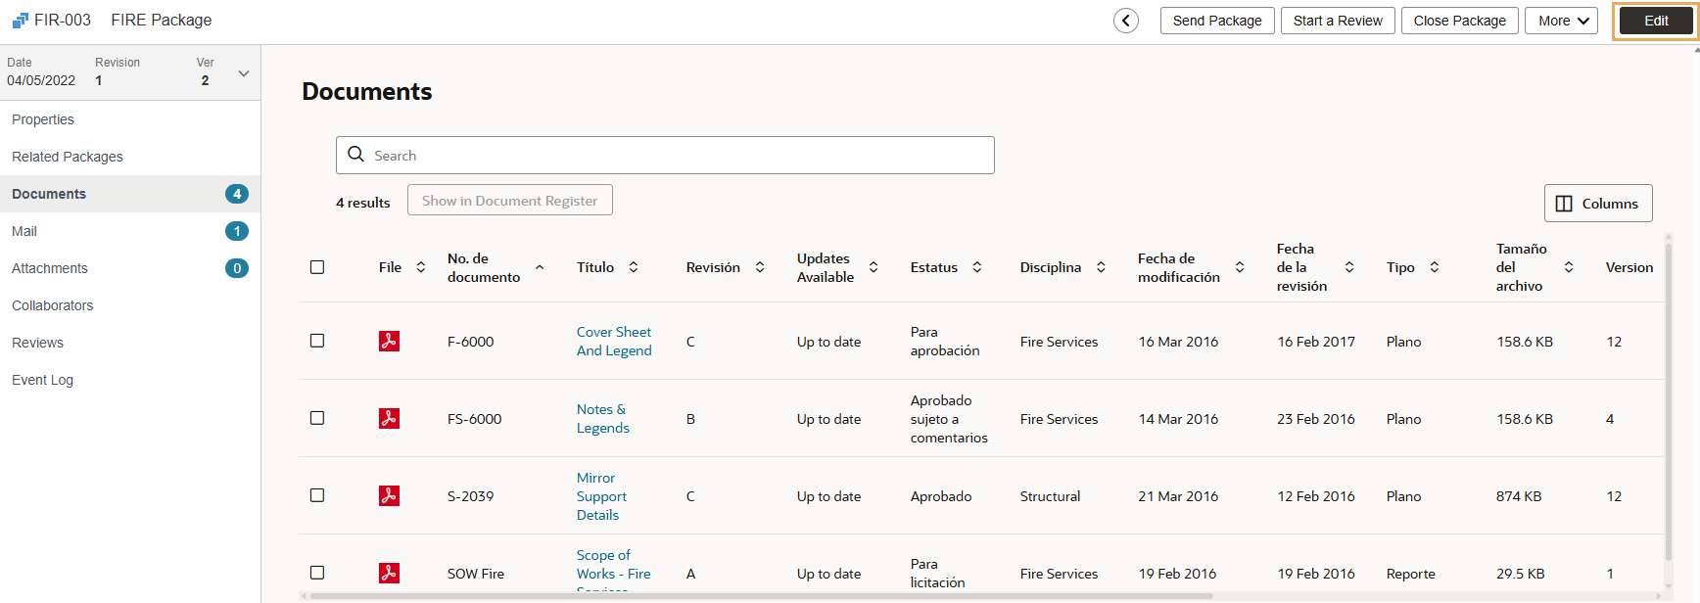This screenshot has width=1700, height=603.
Task: Click the Send Package button
Action: [x=1217, y=21]
